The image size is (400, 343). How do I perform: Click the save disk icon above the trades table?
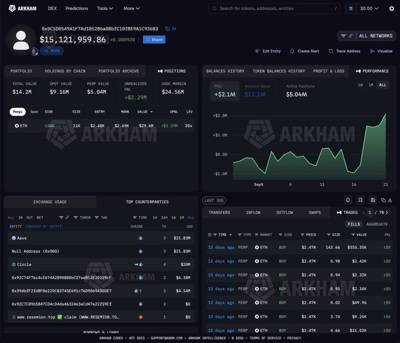(373, 200)
